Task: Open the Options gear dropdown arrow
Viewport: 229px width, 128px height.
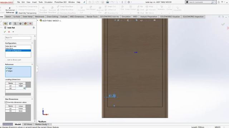Action: pos(131,2)
